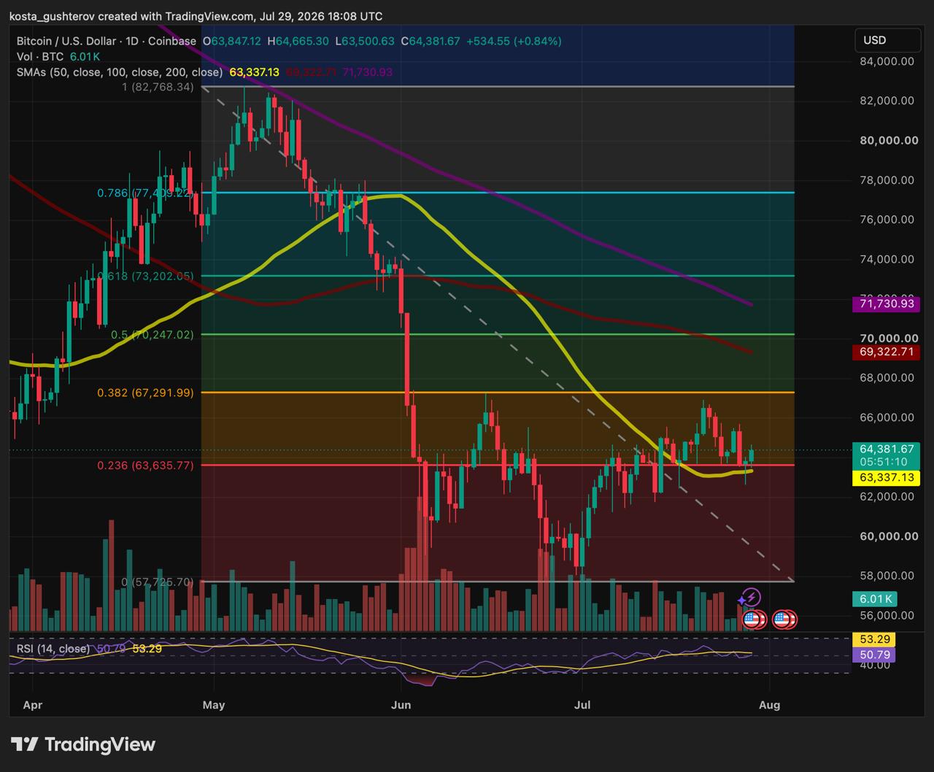The image size is (934, 772).
Task: Click the purple 71,730.93 price scale tag
Action: pyautogui.click(x=885, y=304)
